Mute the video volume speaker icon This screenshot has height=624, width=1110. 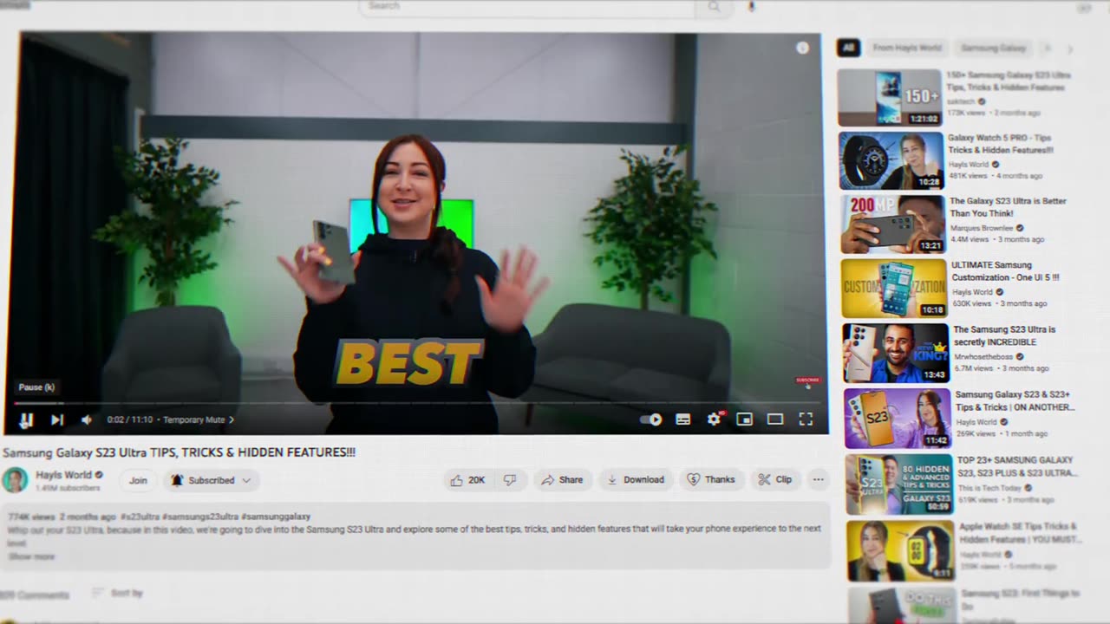(x=87, y=420)
